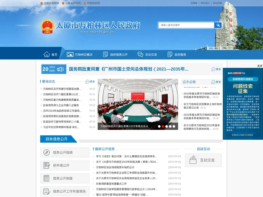Click the 信息公开指南 button
This screenshot has height=197, width=263.
coord(65,152)
